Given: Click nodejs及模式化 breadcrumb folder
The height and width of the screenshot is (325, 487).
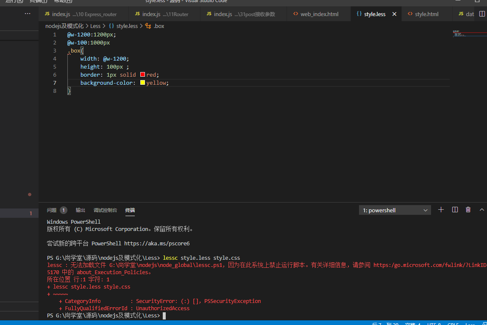Looking at the screenshot, I should [x=64, y=26].
